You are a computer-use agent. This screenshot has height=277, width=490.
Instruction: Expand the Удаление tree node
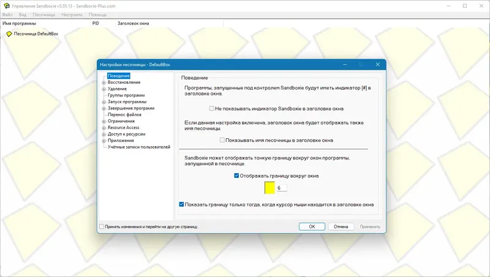point(104,89)
